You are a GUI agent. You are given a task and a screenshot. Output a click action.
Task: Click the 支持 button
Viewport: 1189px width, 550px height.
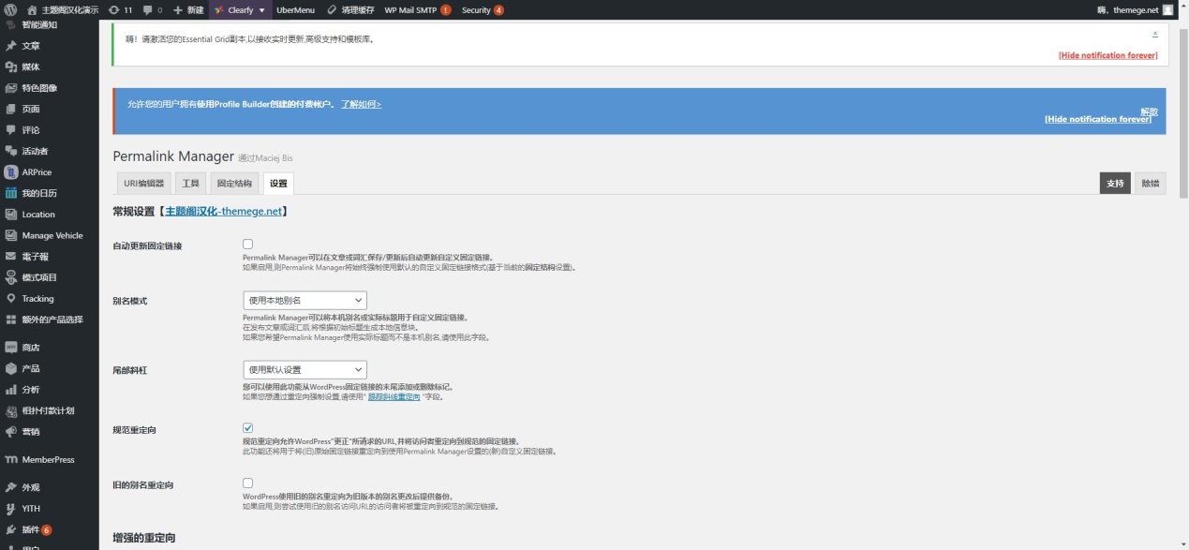pyautogui.click(x=1114, y=183)
